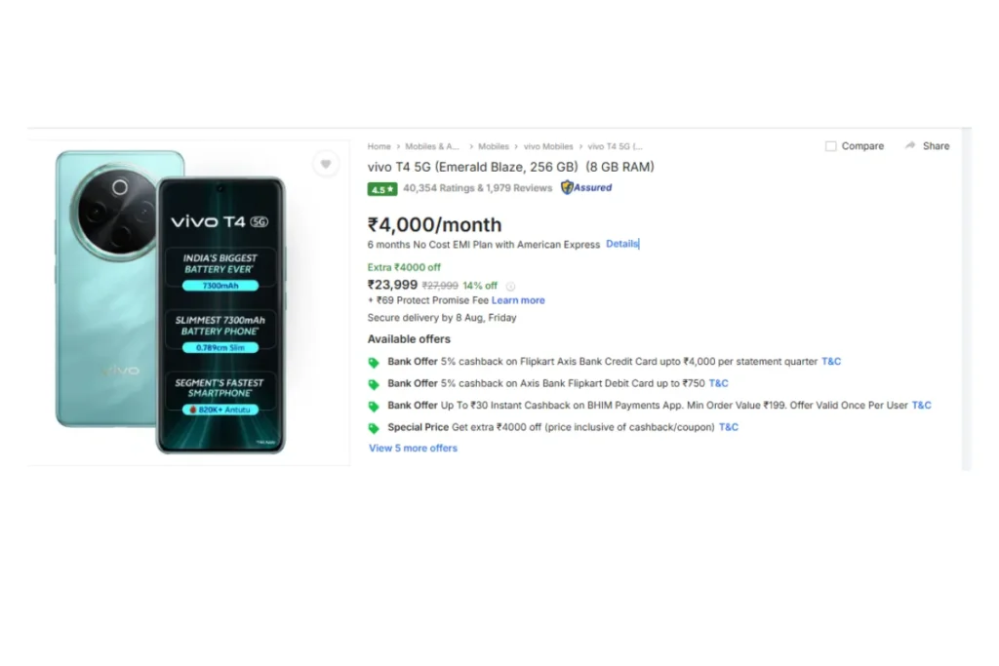Viewport: 999px width, 666px height.
Task: Open the Mobiles breadcrumb link
Action: coord(494,146)
